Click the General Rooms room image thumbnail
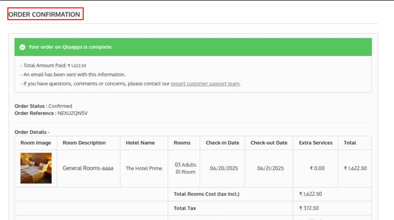The width and height of the screenshot is (394, 220). click(36, 168)
